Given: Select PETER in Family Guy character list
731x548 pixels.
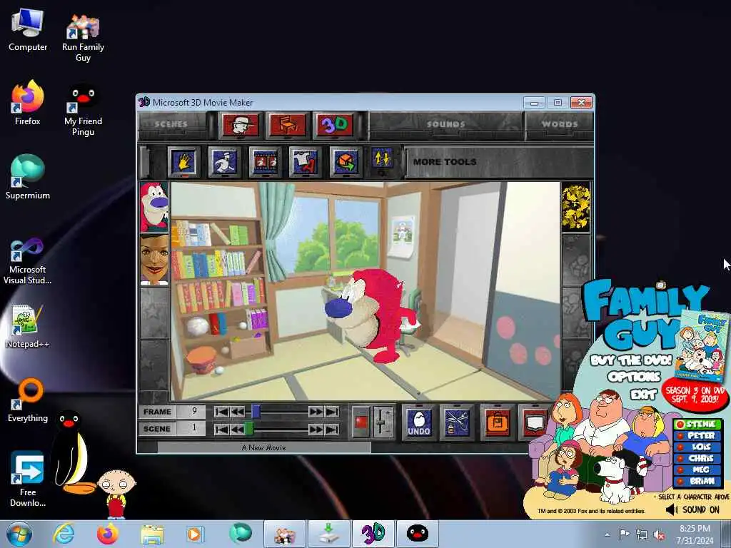Looking at the screenshot, I should [697, 436].
